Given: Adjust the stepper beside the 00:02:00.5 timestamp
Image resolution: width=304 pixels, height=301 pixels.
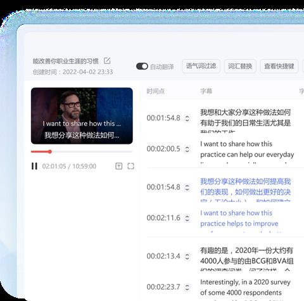Looking at the screenshot, I should tap(187, 149).
